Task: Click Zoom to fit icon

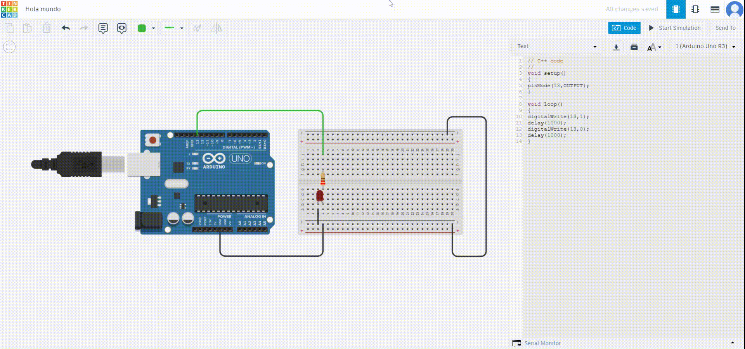Action: pyautogui.click(x=9, y=47)
